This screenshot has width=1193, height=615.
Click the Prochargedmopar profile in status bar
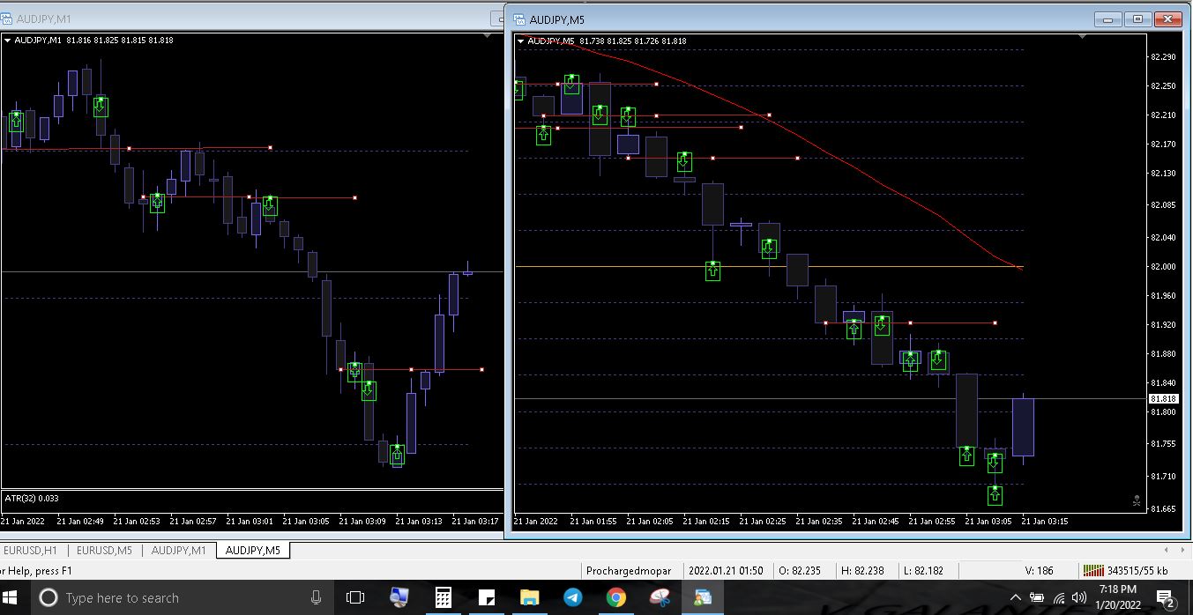tap(629, 571)
